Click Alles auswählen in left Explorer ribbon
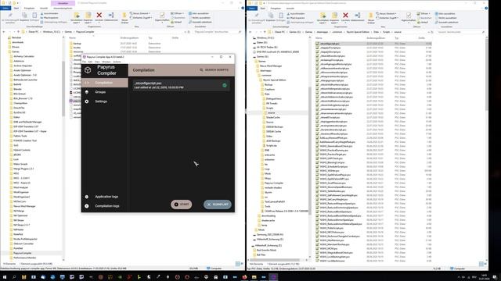The image size is (501, 281). point(200,13)
